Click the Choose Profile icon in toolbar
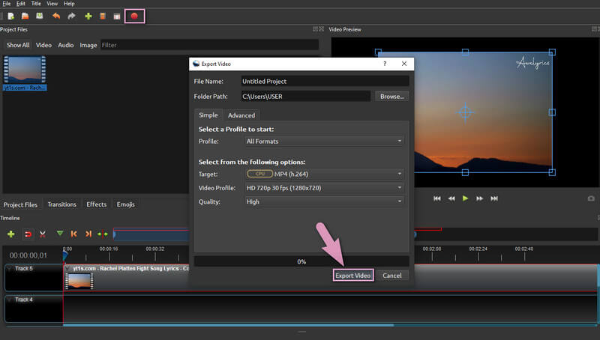The image size is (600, 340). [x=103, y=16]
